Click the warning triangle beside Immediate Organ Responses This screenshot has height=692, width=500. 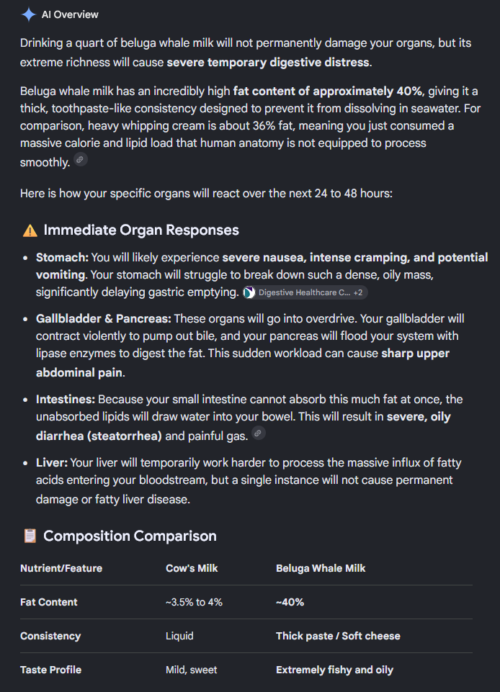30,230
